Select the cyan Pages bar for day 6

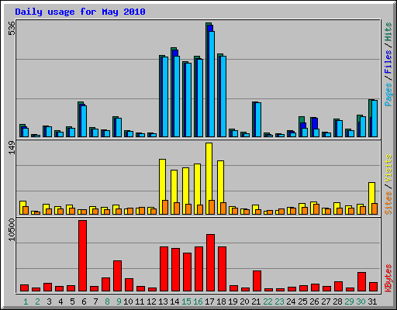84,121
